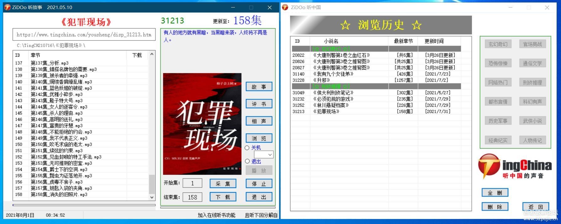
Task: Minimize the ZiDOo 听故事 window
Action: [233, 7]
